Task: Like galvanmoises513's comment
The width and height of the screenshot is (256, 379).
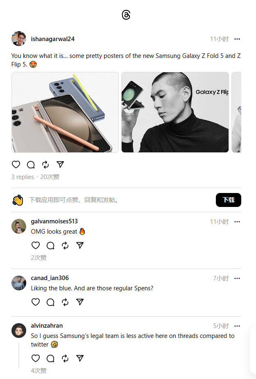Action: coord(36,245)
